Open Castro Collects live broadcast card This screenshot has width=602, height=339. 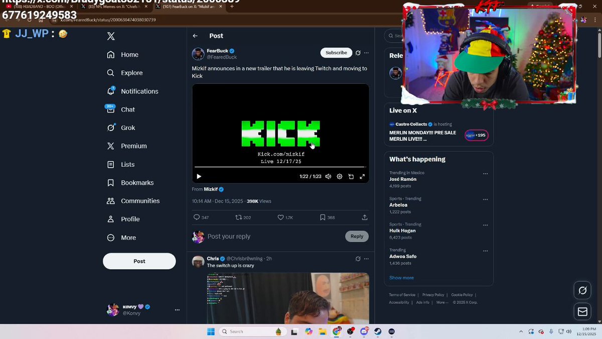439,133
